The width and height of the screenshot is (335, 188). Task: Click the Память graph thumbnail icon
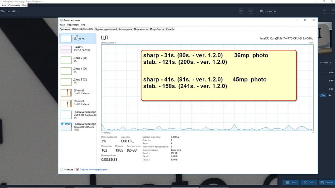tap(66, 49)
